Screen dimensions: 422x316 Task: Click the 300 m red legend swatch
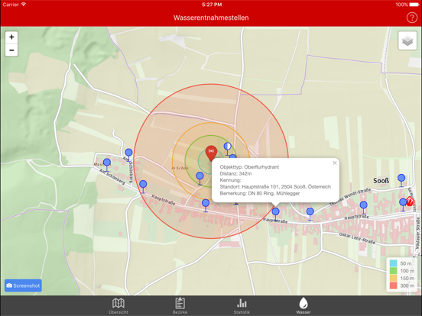pyautogui.click(x=393, y=285)
